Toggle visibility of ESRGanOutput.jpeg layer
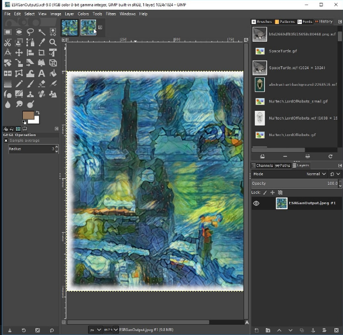This screenshot has width=343, height=335. tap(256, 204)
